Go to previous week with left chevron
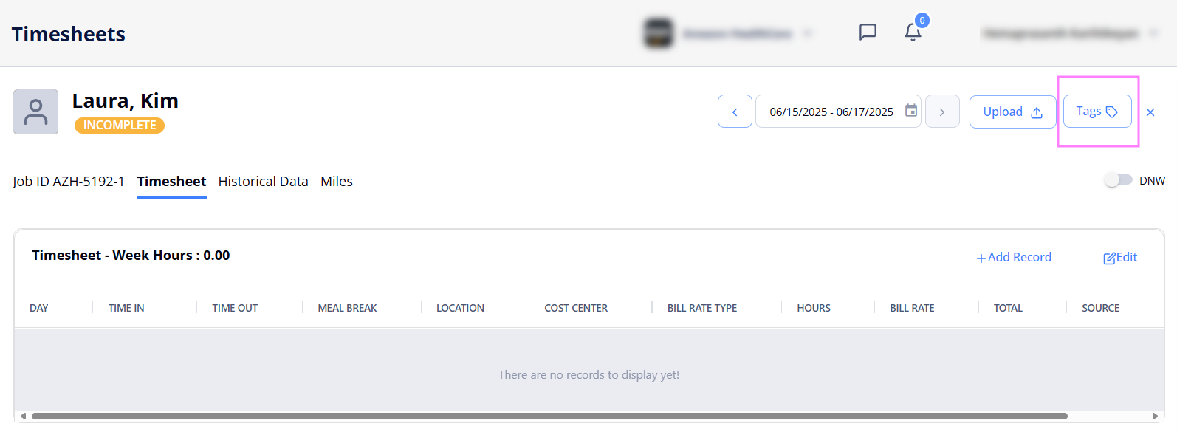This screenshot has height=435, width=1177. point(735,112)
